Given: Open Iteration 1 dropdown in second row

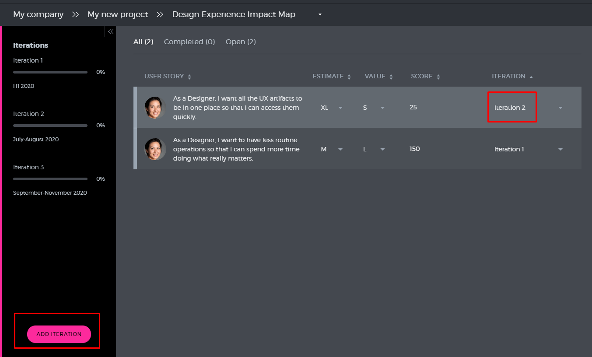Looking at the screenshot, I should 560,150.
